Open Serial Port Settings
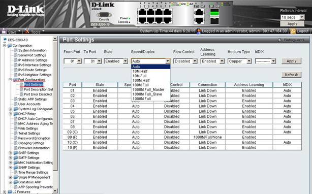This screenshot has height=194, width=312. pos(32,55)
